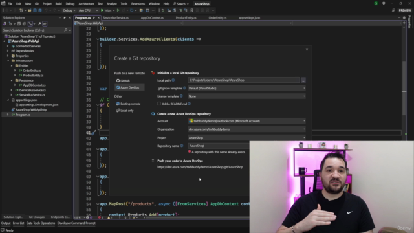
Task: Open Add a README.md info icon
Action: (x=190, y=104)
